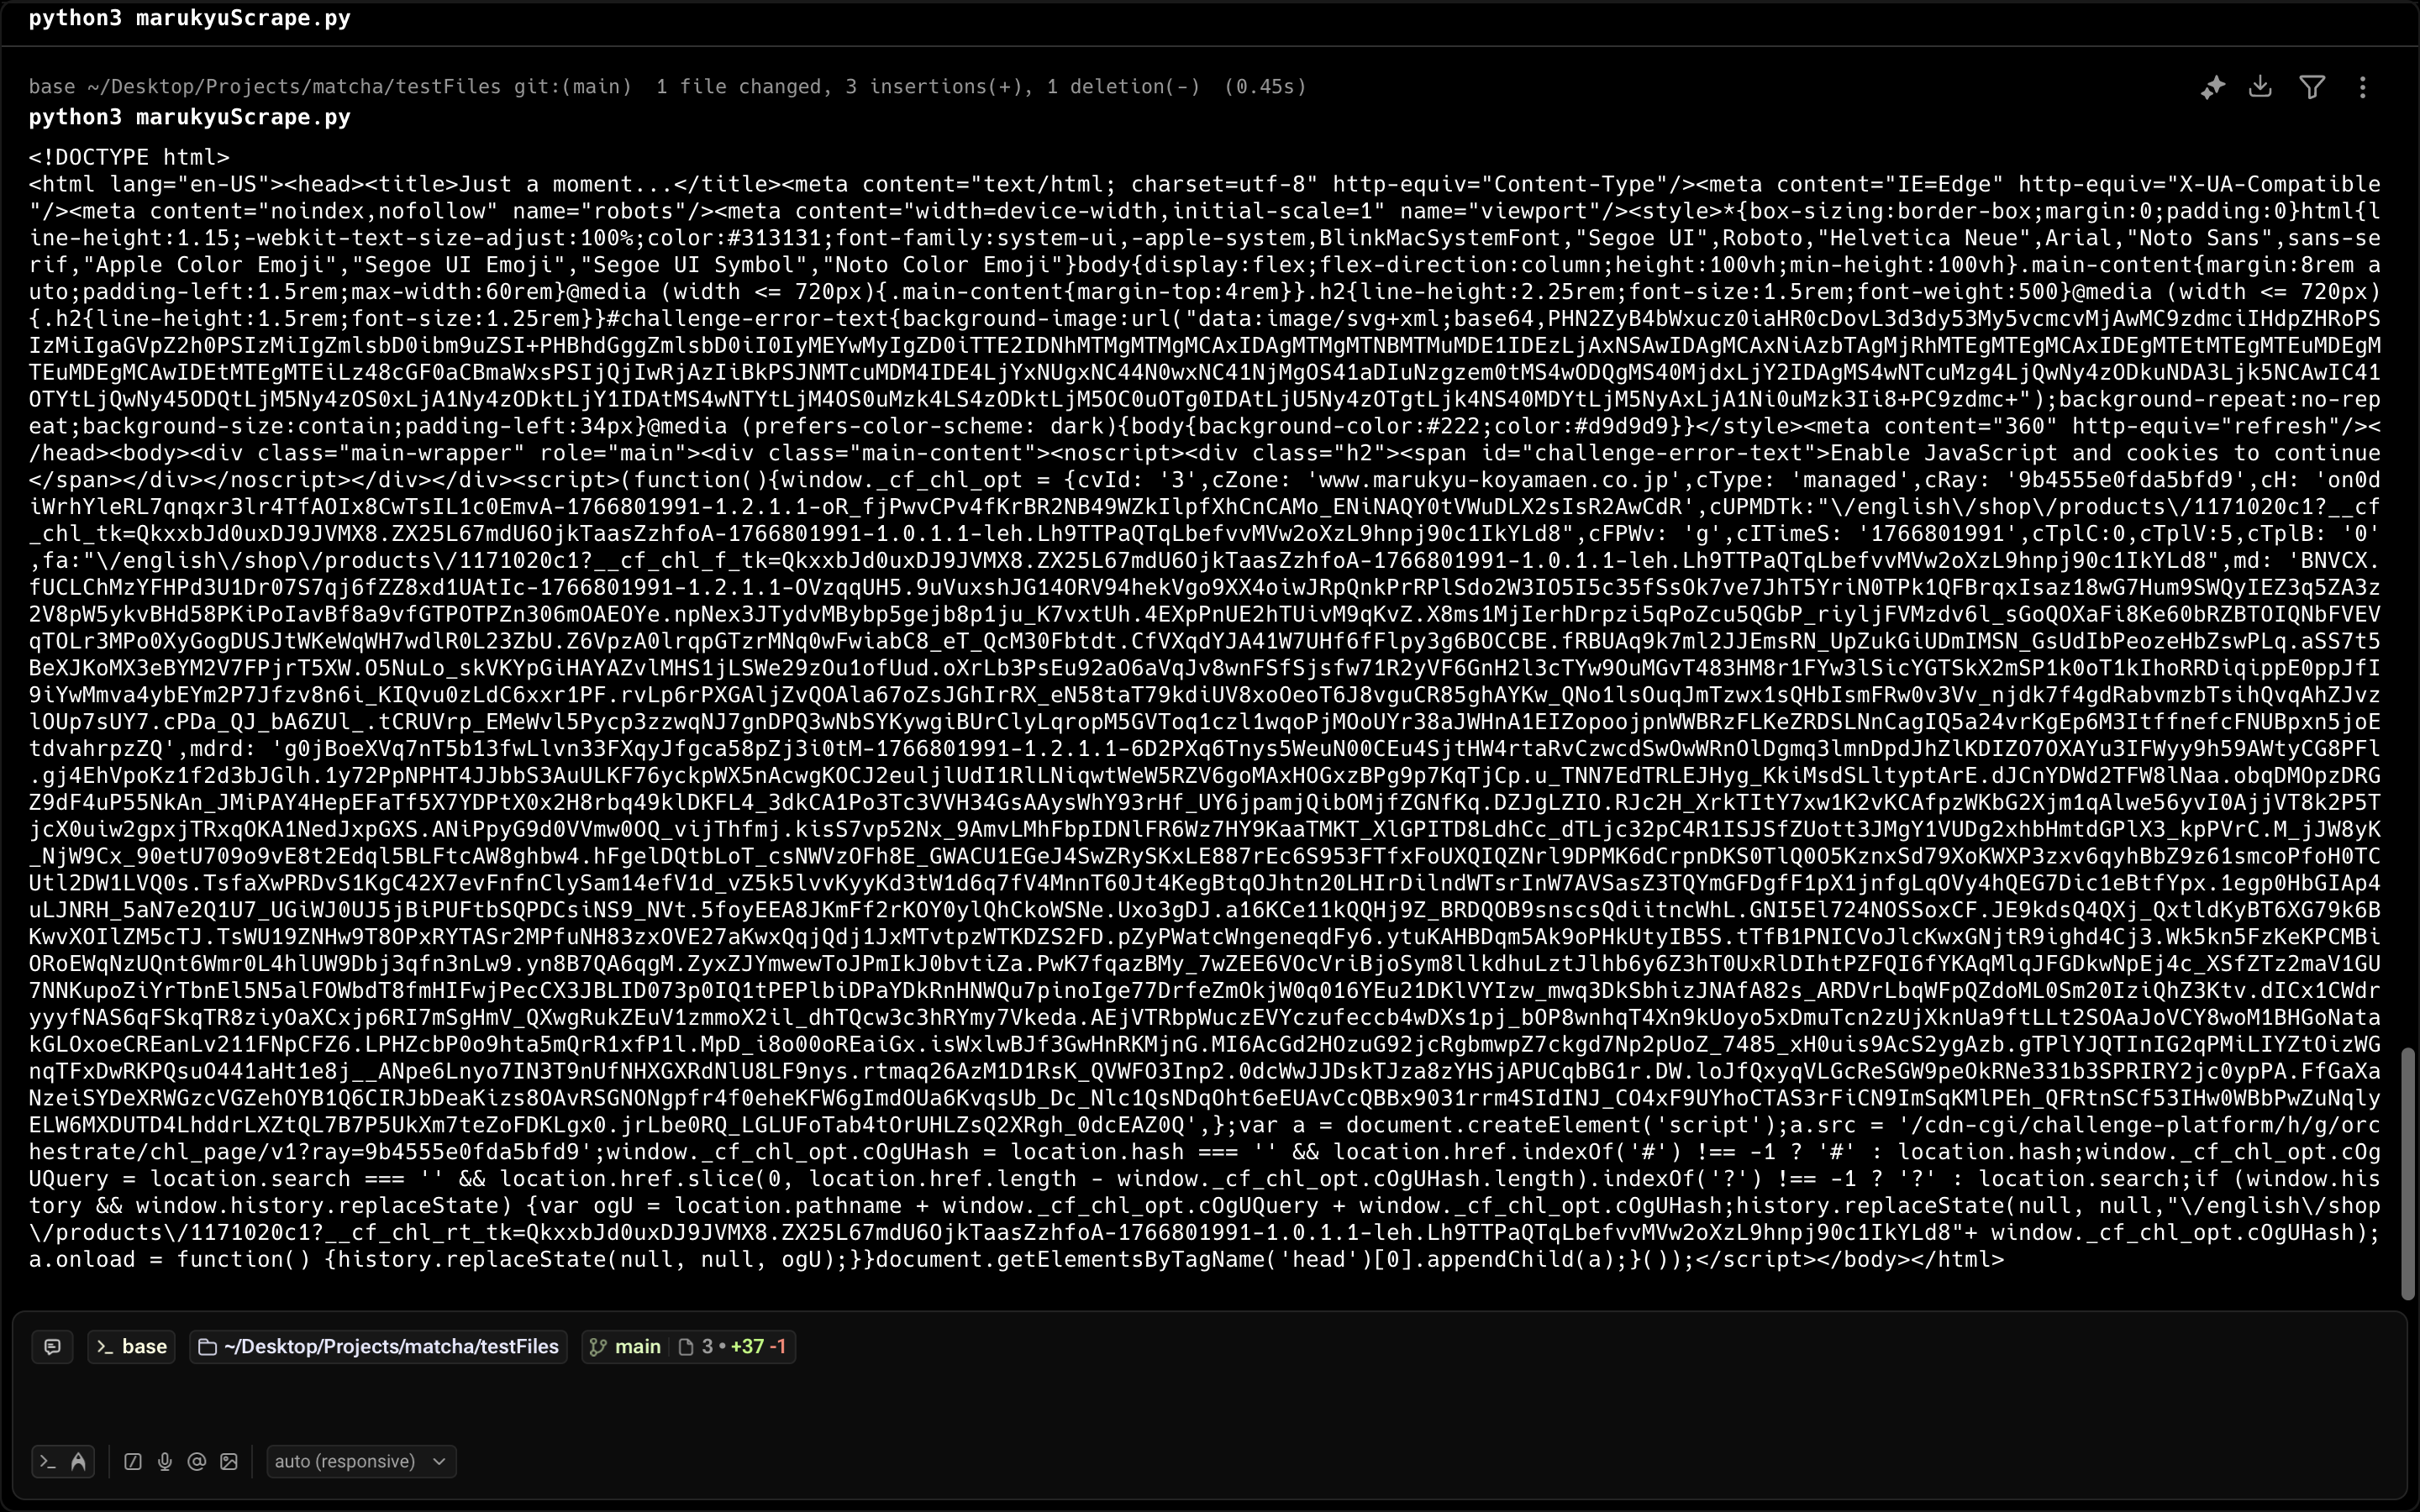Click the conversation chat bubble icon

tap(52, 1347)
